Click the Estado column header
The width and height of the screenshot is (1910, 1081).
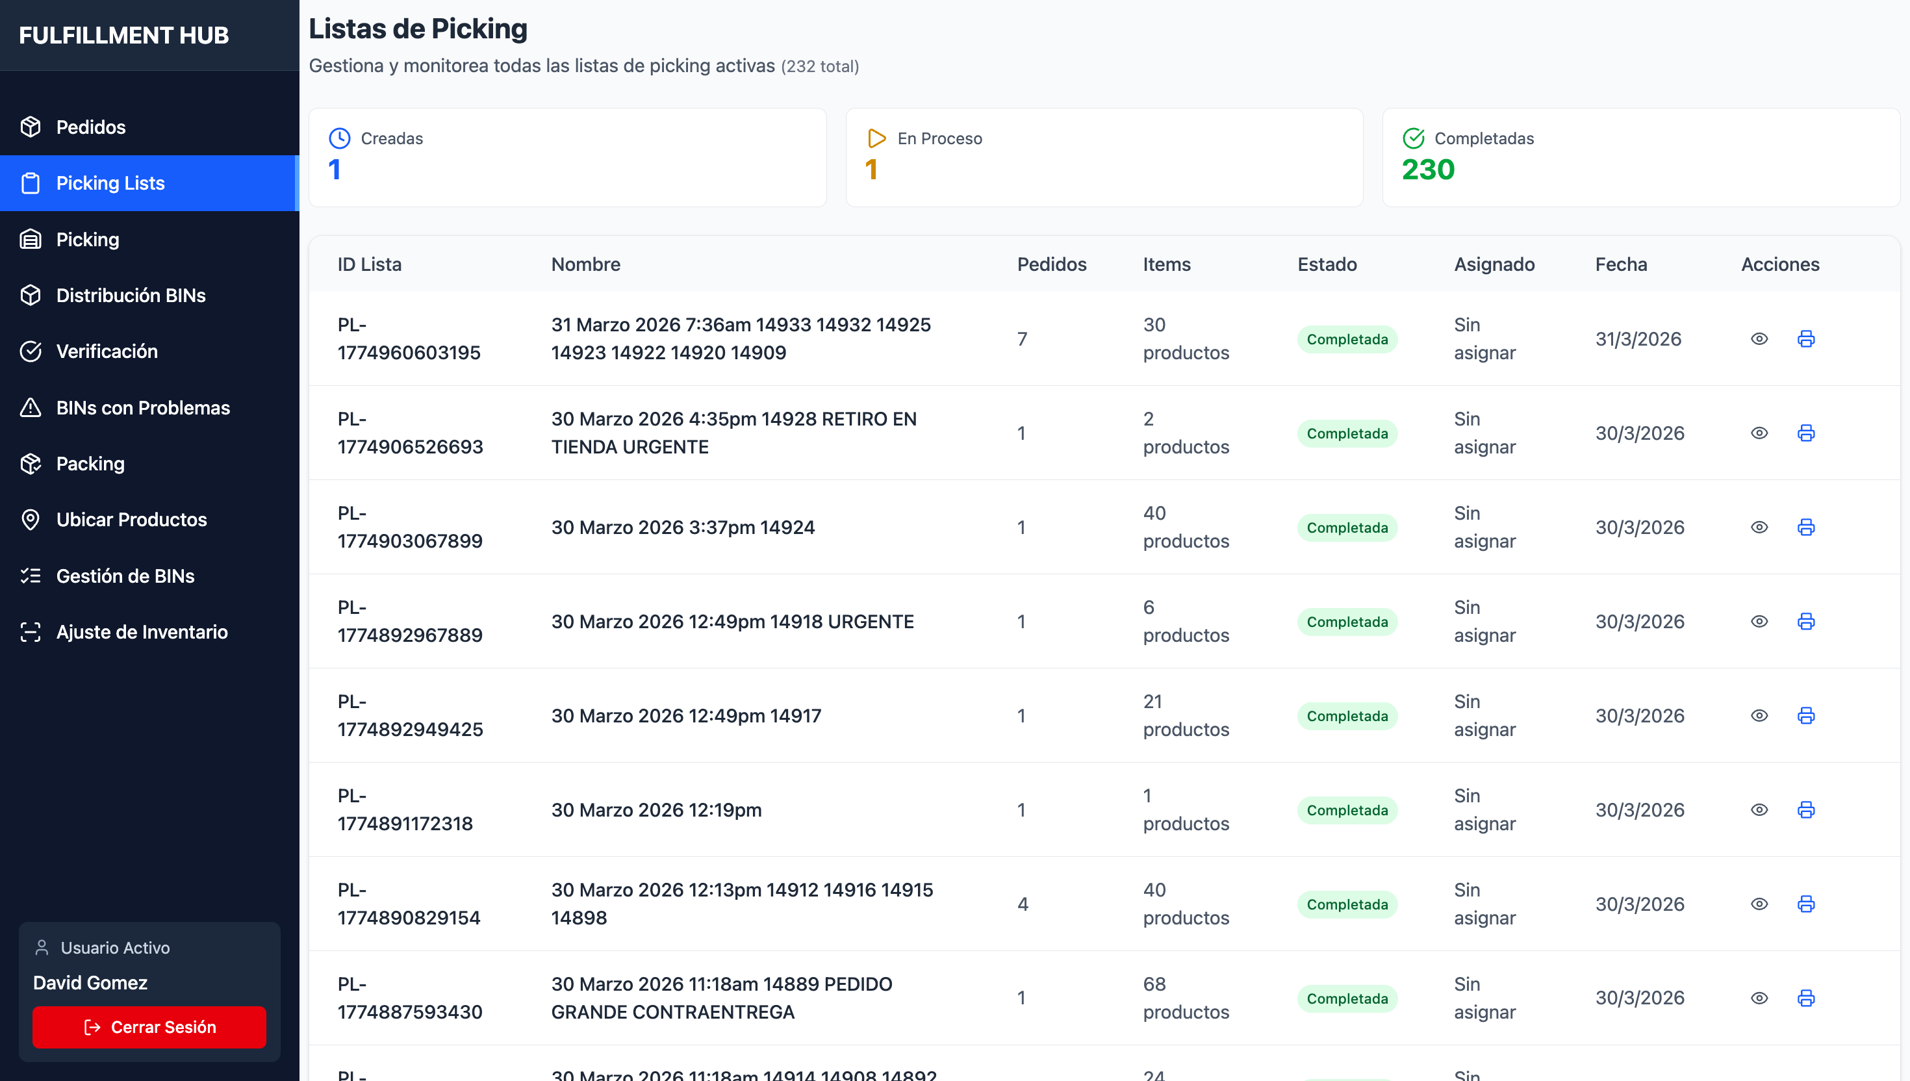tap(1327, 264)
